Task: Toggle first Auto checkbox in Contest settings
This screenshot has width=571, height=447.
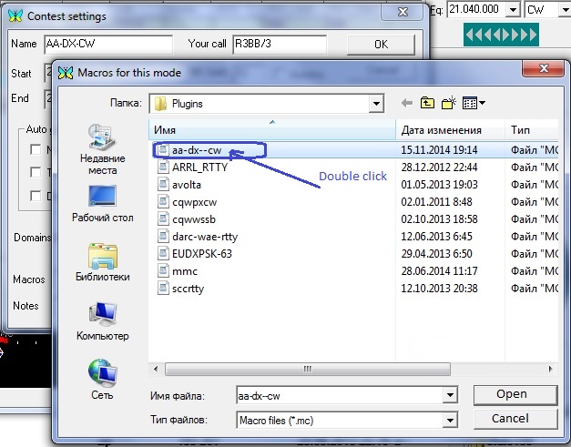Action: click(x=35, y=150)
